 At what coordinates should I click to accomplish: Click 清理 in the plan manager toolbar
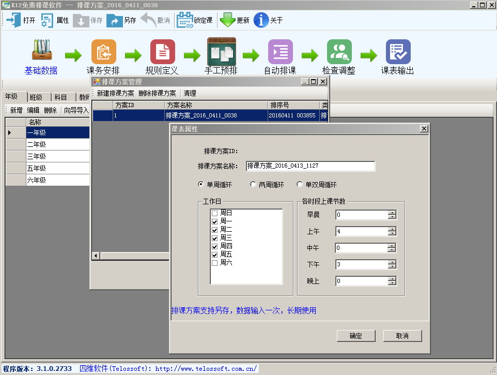(x=190, y=93)
